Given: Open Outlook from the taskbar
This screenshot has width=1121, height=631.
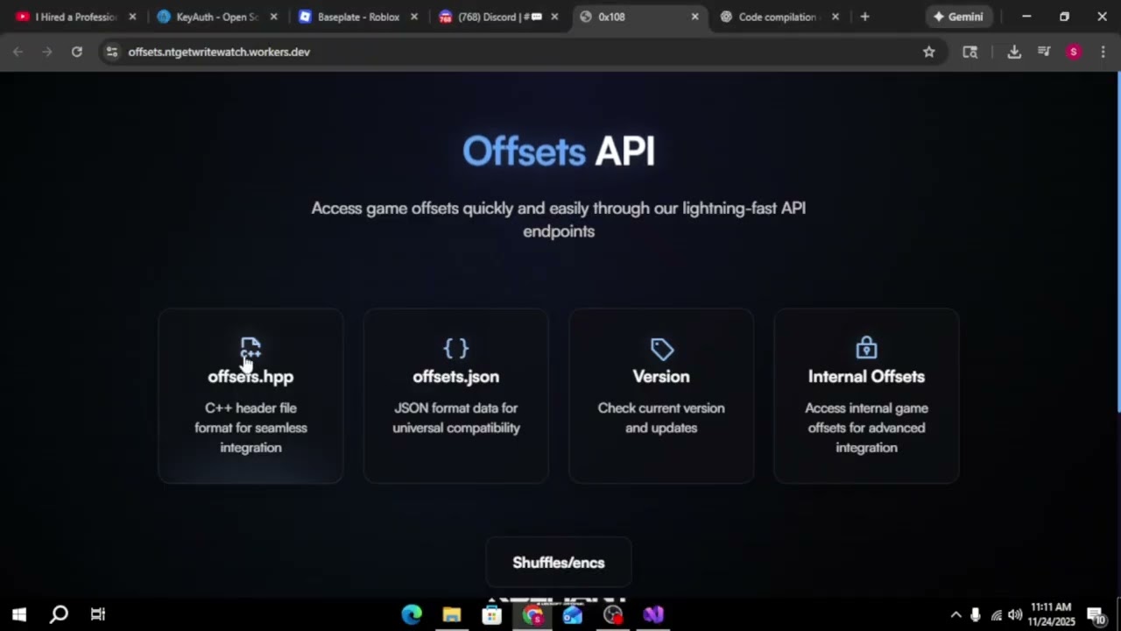Looking at the screenshot, I should click(x=573, y=614).
